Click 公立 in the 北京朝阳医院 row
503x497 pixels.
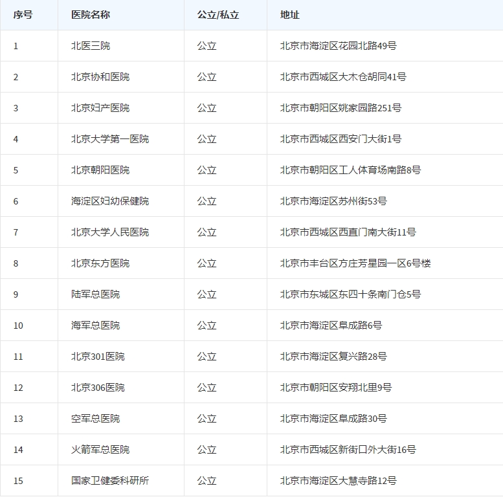click(x=207, y=170)
